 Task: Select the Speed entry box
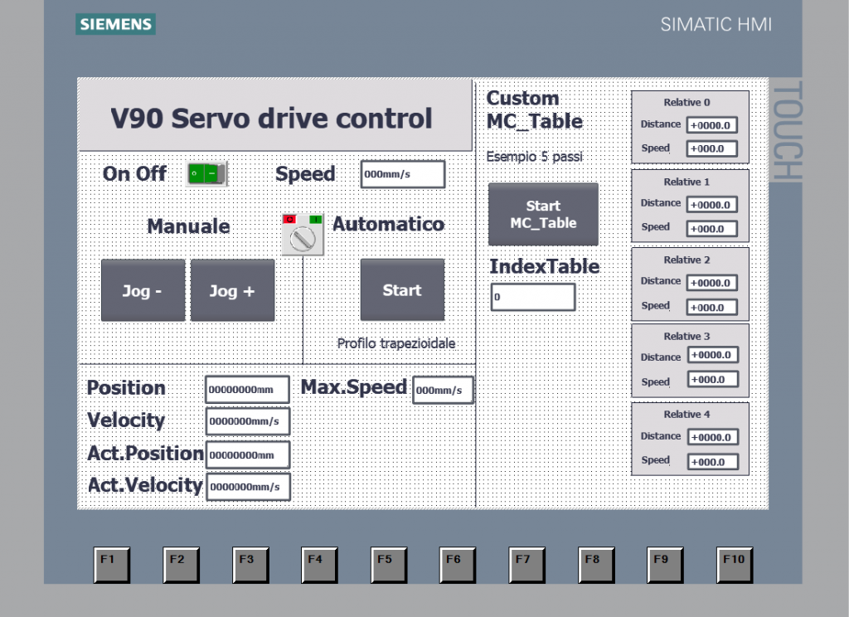[x=402, y=173]
